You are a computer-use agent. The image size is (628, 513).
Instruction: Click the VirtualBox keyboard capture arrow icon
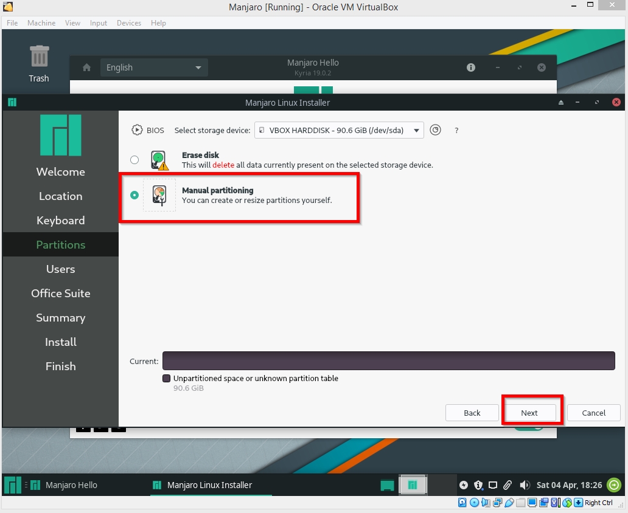578,503
